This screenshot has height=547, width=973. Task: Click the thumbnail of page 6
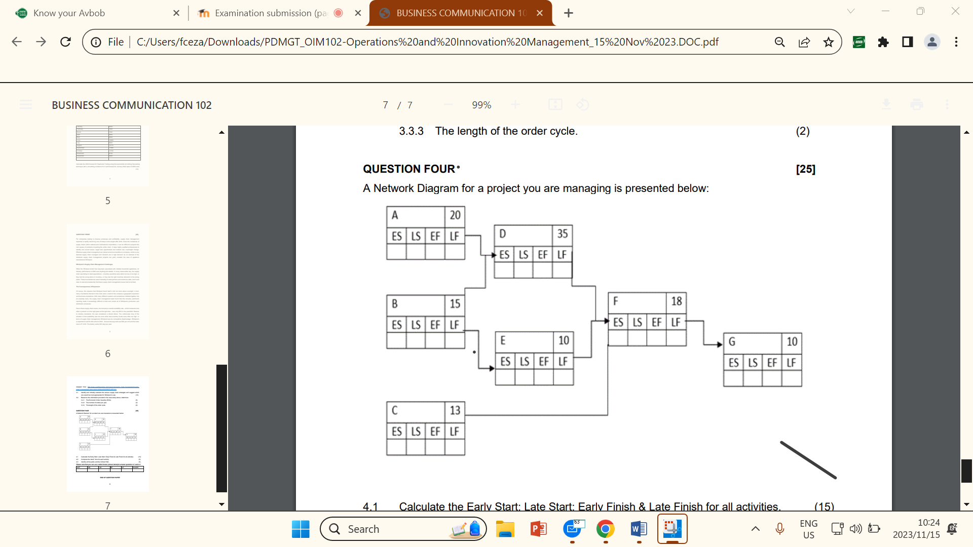(x=107, y=282)
